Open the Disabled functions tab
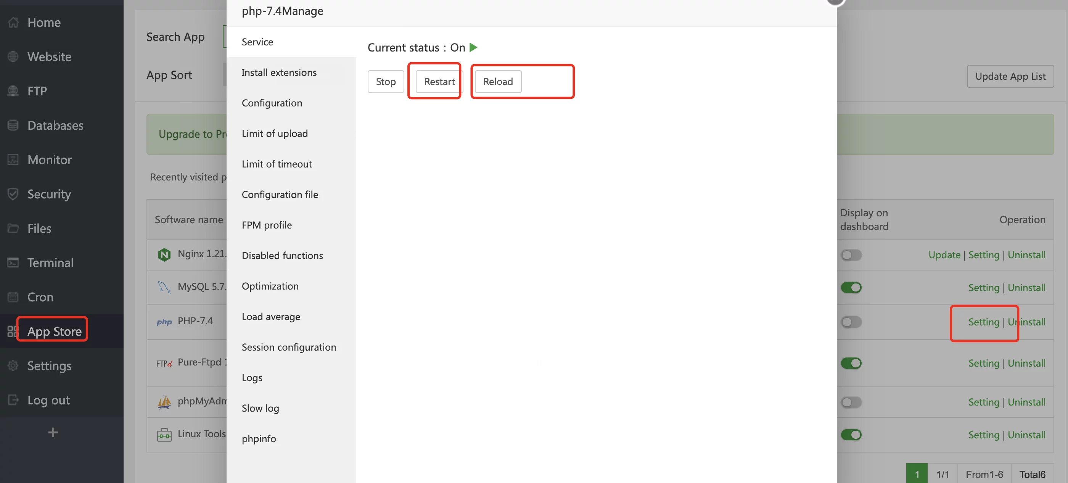 pos(282,255)
